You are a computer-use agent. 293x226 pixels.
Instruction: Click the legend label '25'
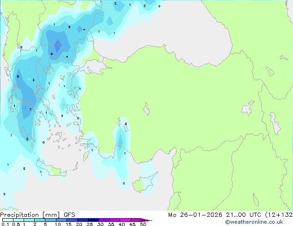coord(90,224)
